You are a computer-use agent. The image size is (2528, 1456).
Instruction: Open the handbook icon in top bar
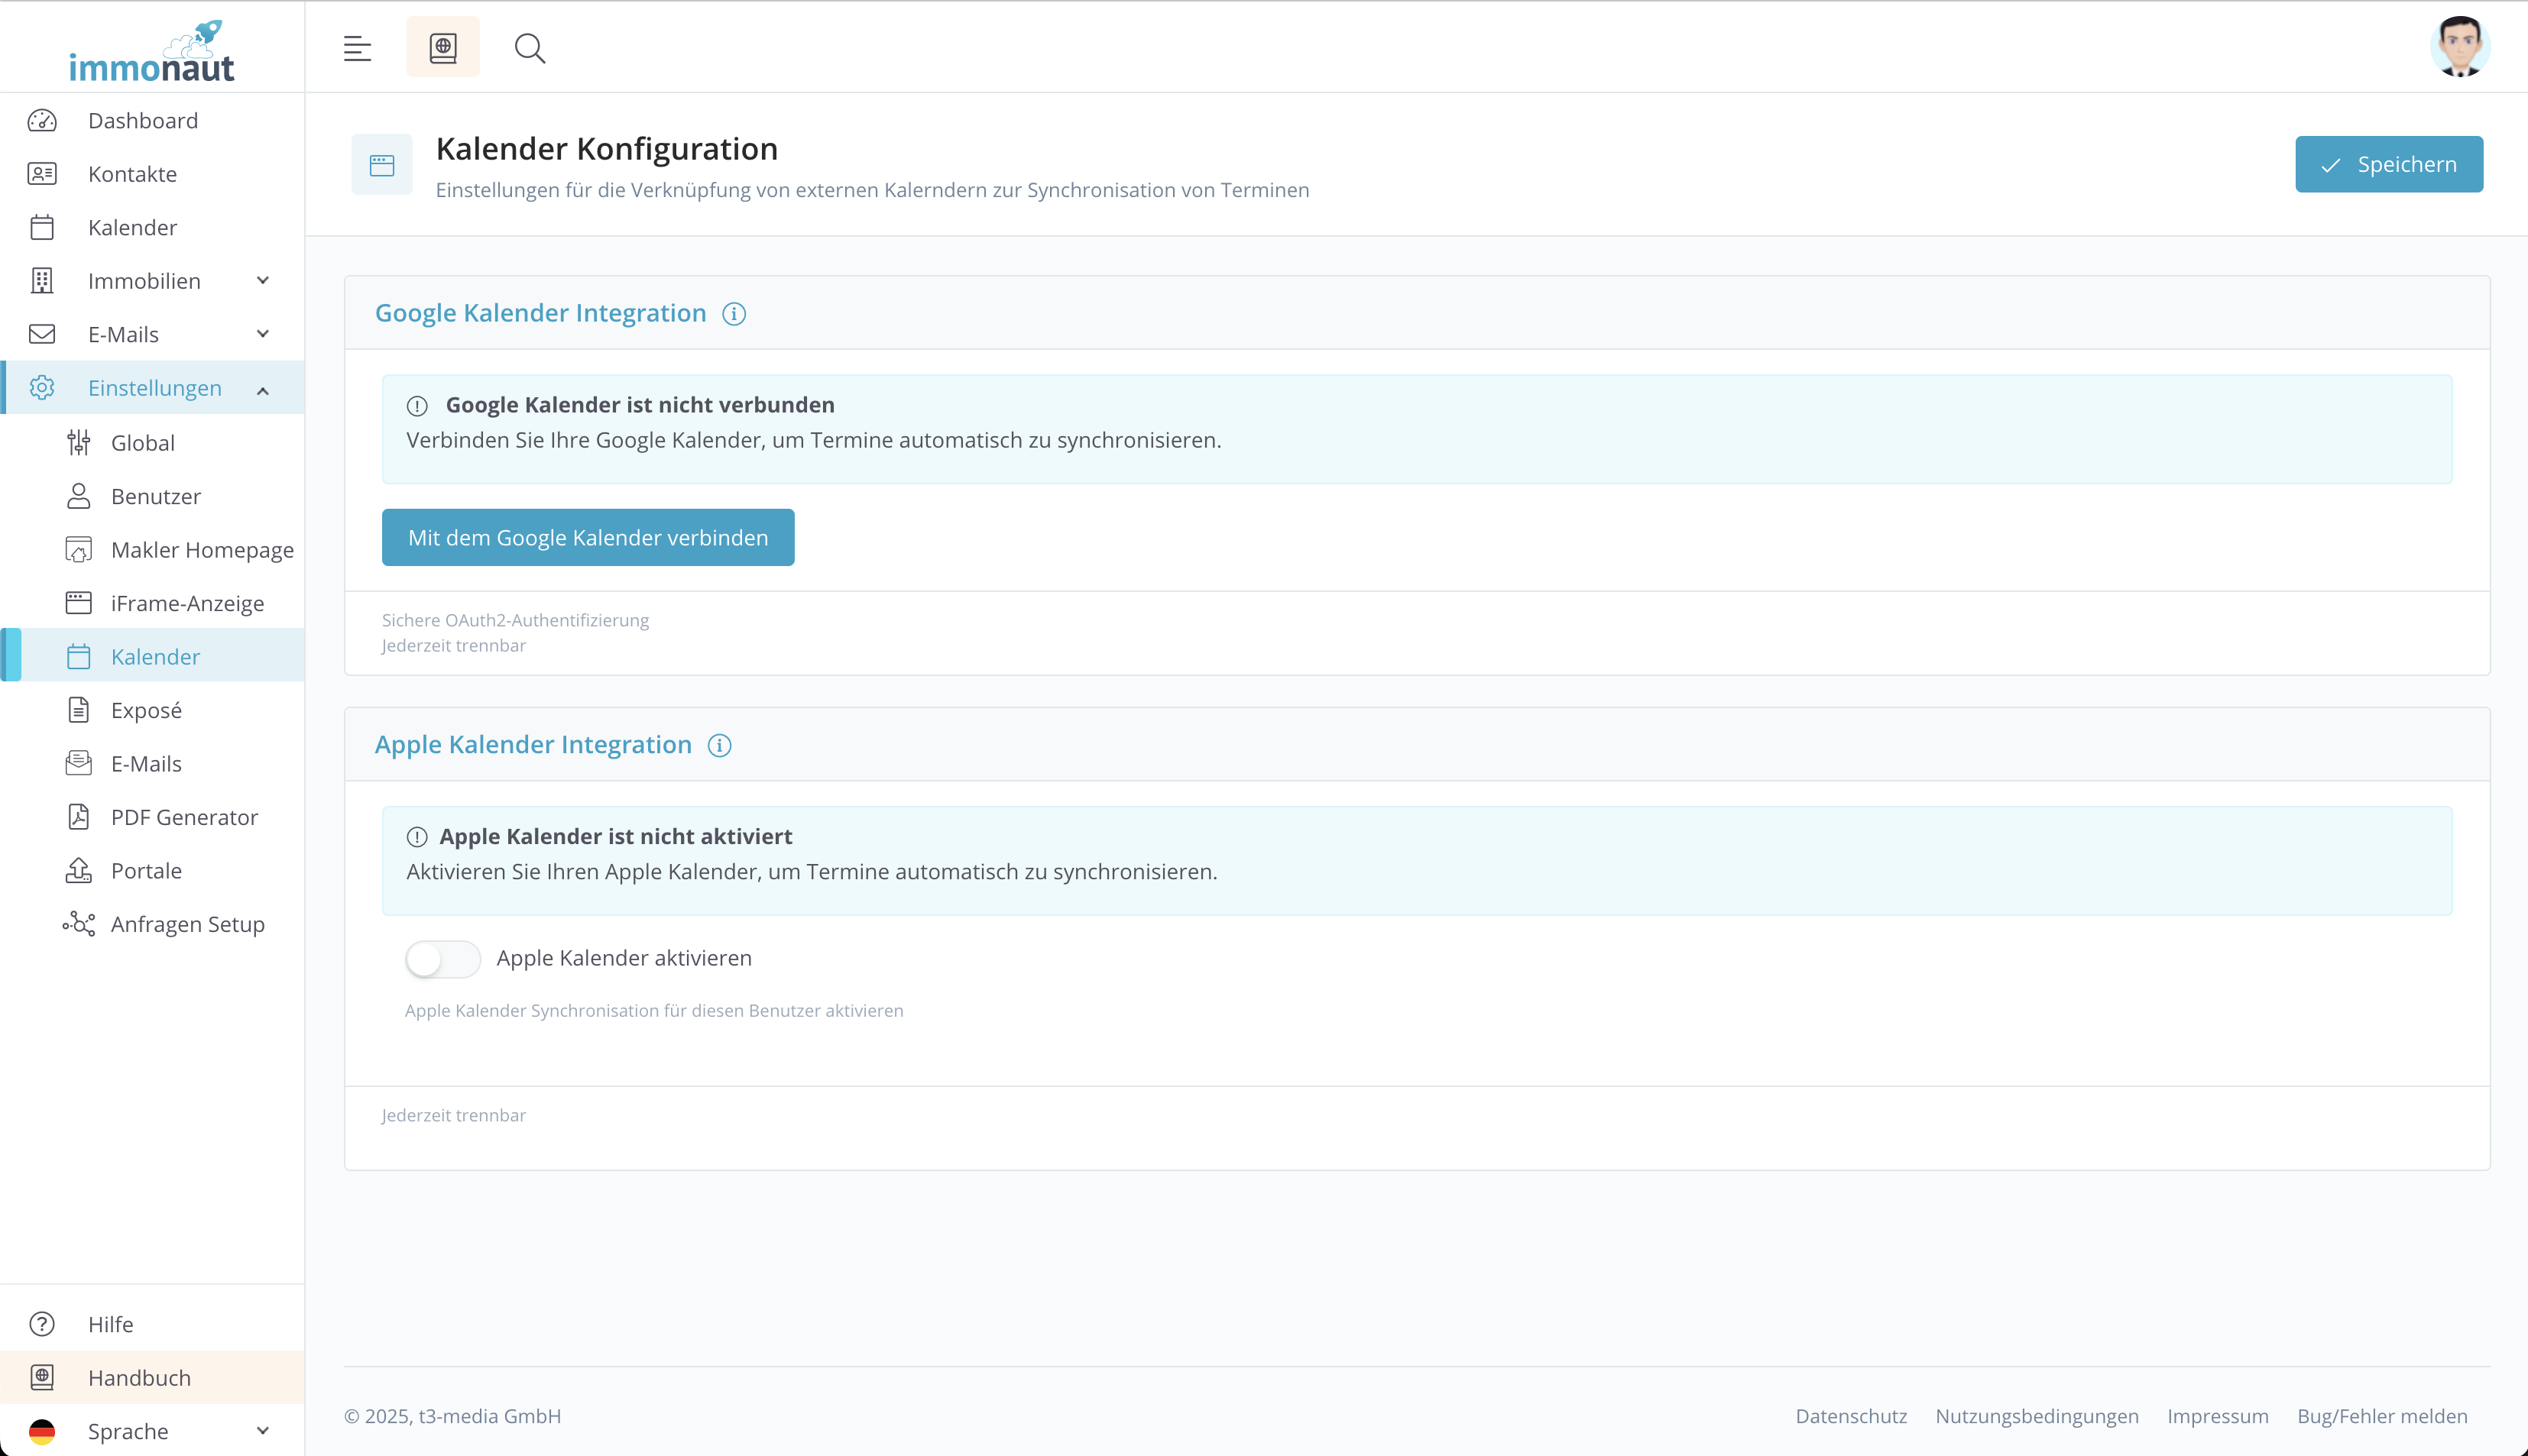coord(442,48)
